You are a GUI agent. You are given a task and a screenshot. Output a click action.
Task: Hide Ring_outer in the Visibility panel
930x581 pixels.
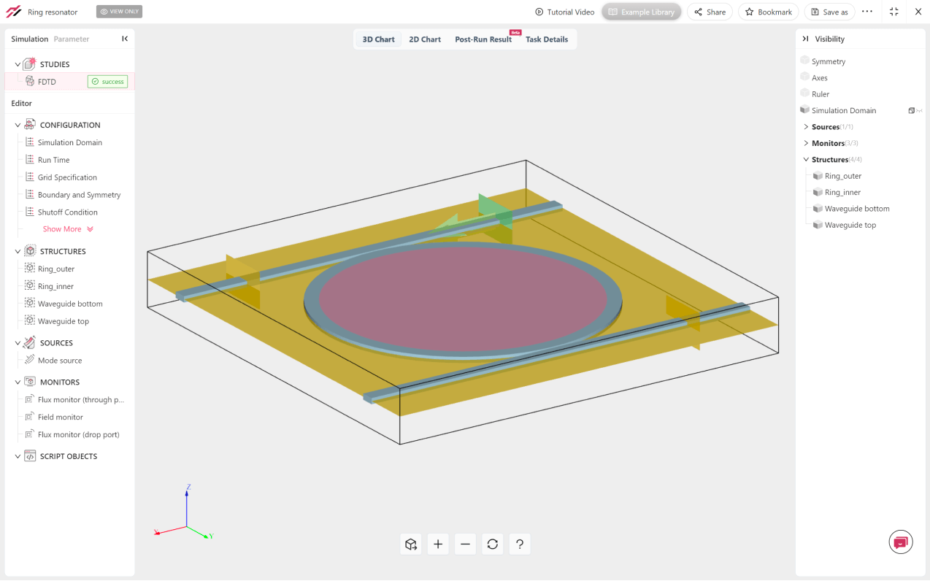[x=818, y=176]
